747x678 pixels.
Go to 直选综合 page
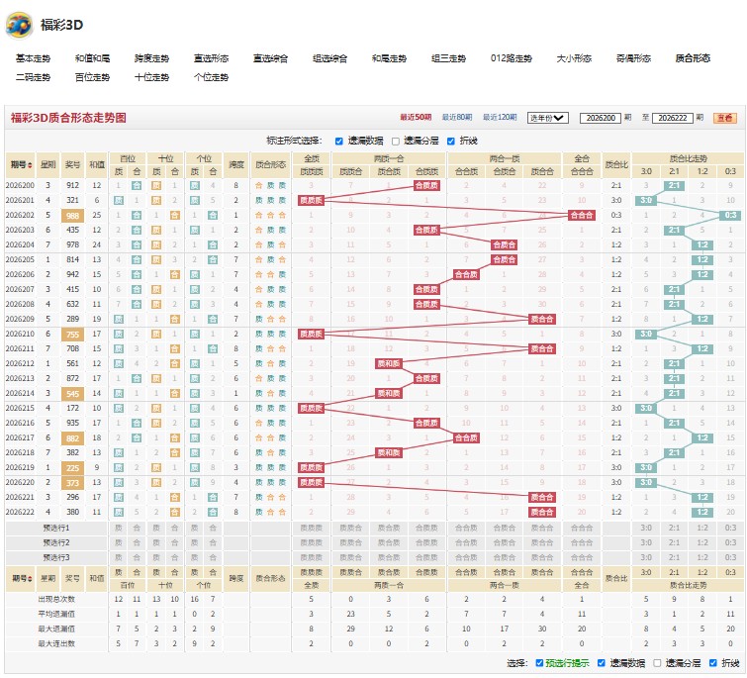270,58
